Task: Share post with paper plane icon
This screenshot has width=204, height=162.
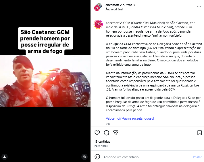Action: coord(116,133)
